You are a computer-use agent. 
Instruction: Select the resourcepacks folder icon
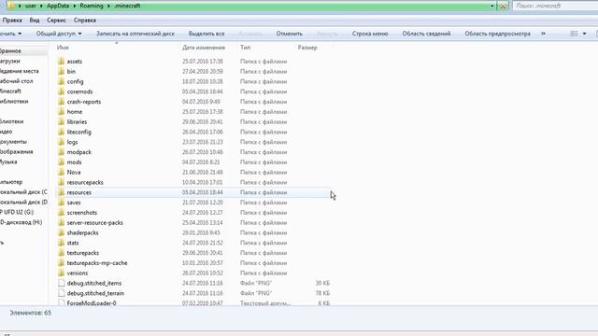61,182
